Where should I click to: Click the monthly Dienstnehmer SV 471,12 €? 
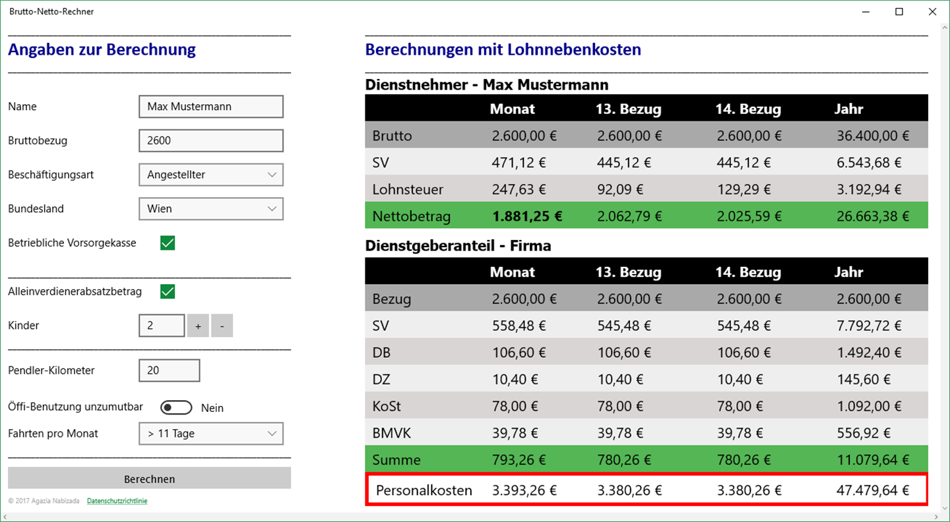[519, 163]
